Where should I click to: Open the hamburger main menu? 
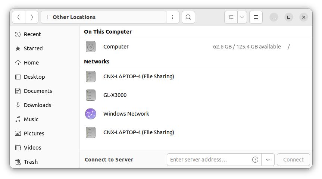click(256, 17)
